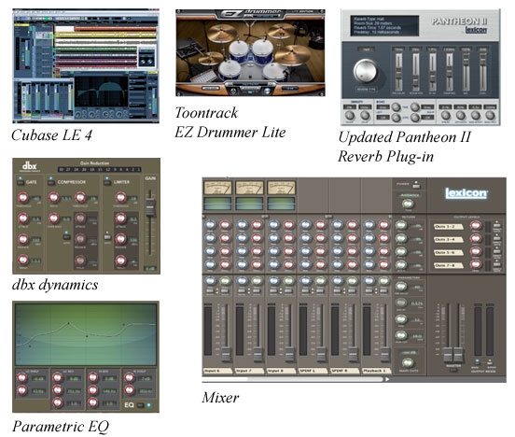The image size is (515, 437).
Task: Click the Limiter attack knob
Action: [x=120, y=218]
